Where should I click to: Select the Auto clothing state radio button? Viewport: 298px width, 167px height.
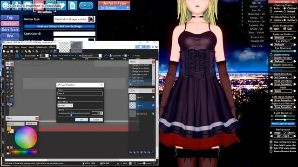click(x=271, y=8)
